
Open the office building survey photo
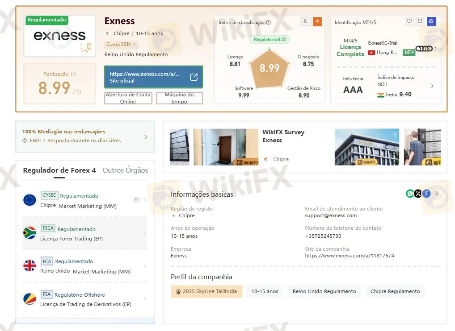click(367, 147)
